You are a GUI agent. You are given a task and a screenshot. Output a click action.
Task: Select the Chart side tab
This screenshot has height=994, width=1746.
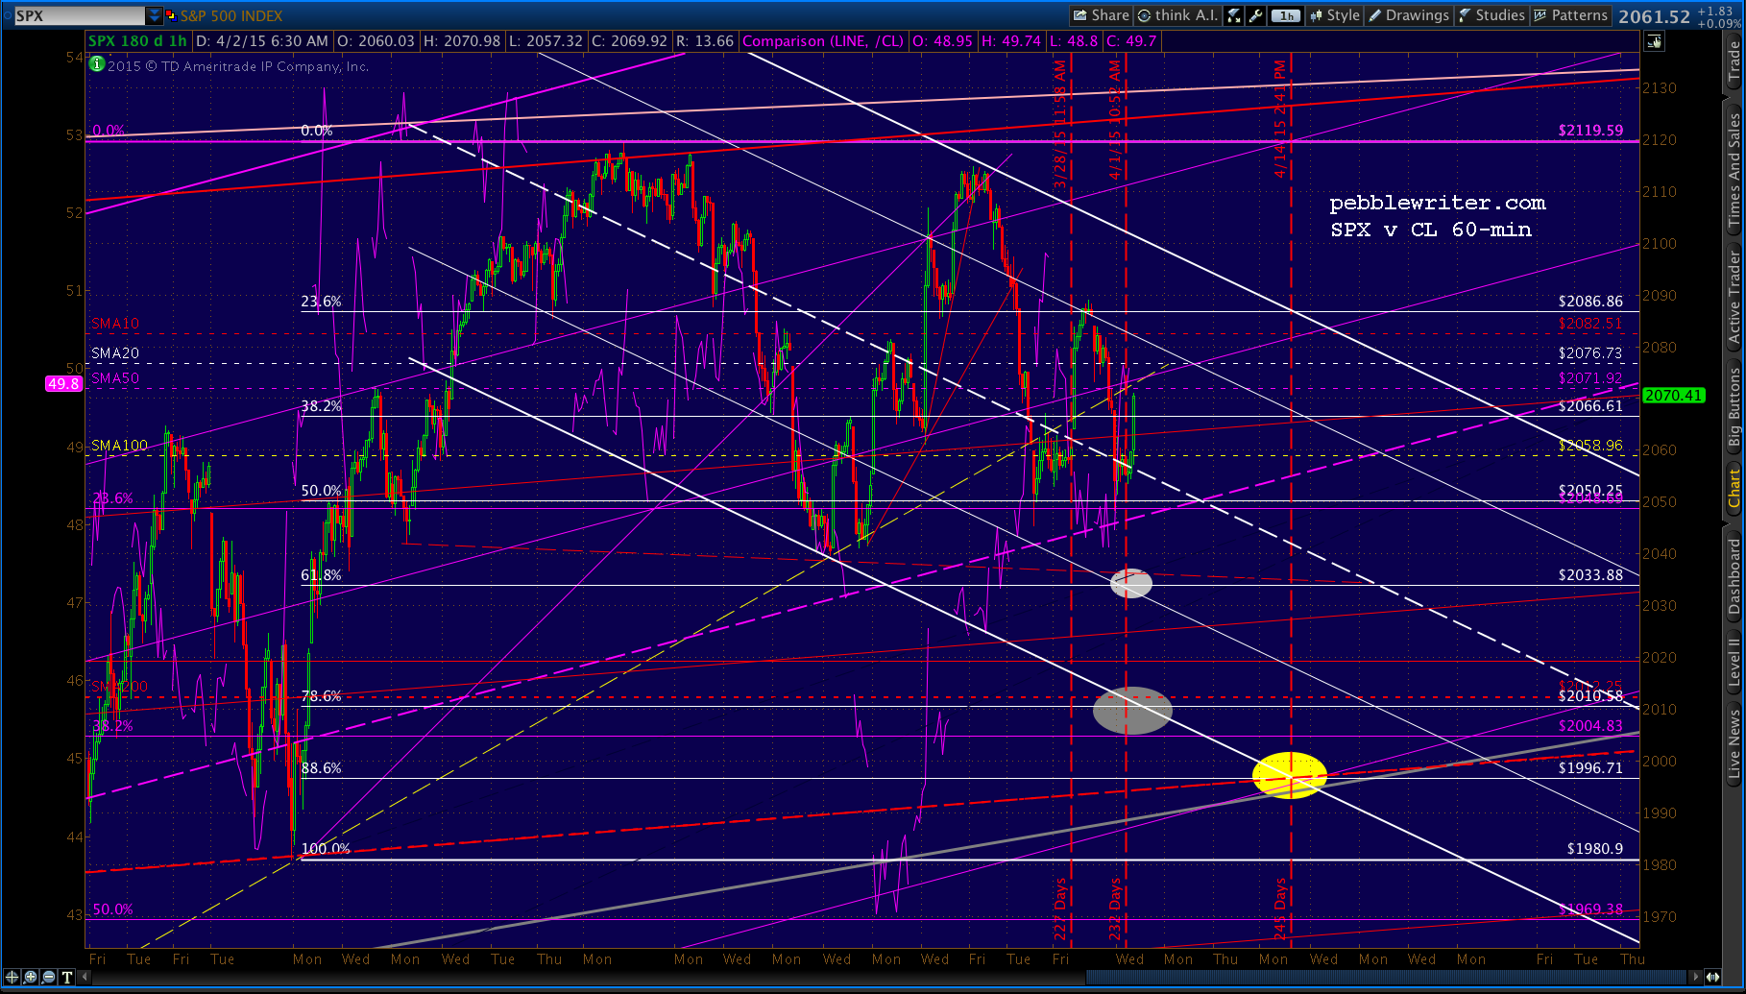pos(1734,488)
